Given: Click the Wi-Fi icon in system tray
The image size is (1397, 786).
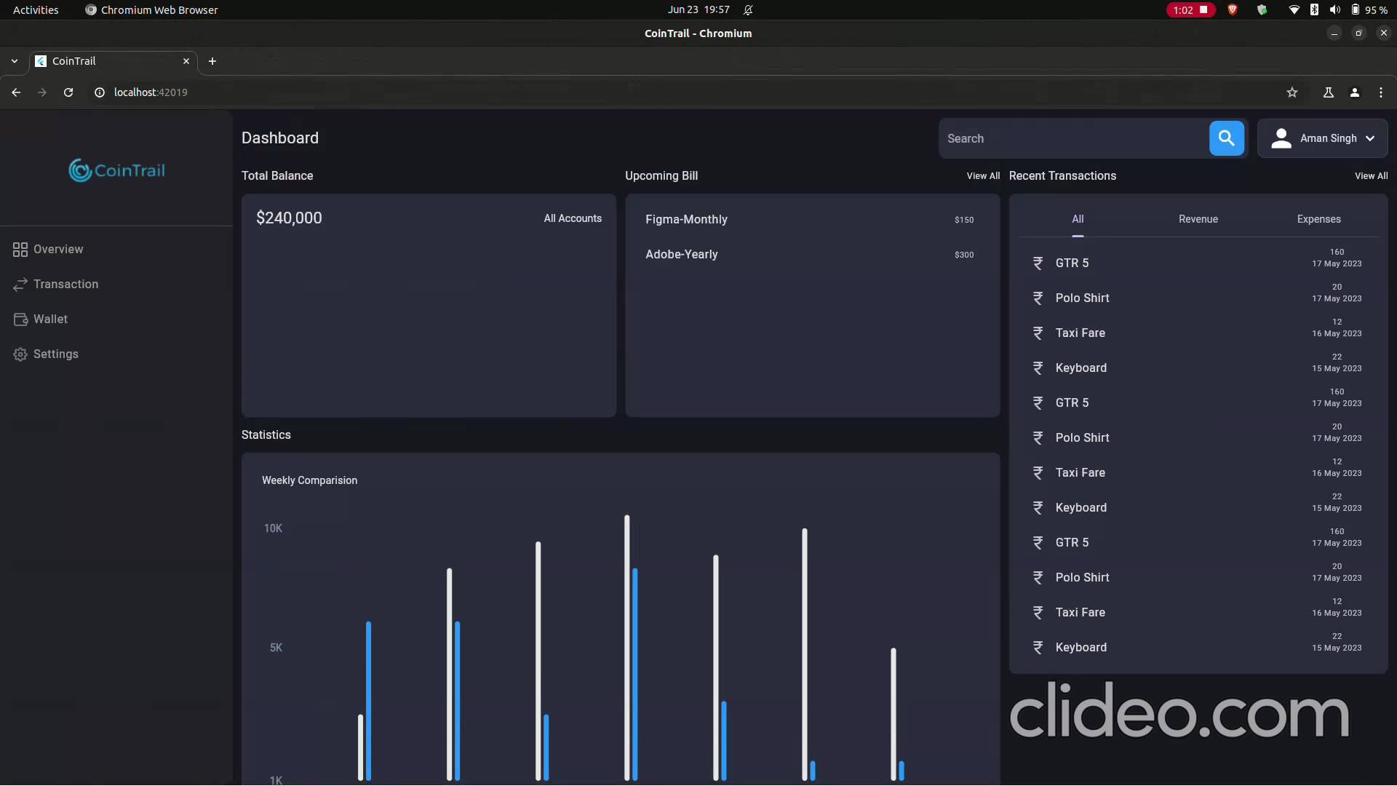Looking at the screenshot, I should pyautogui.click(x=1294, y=9).
